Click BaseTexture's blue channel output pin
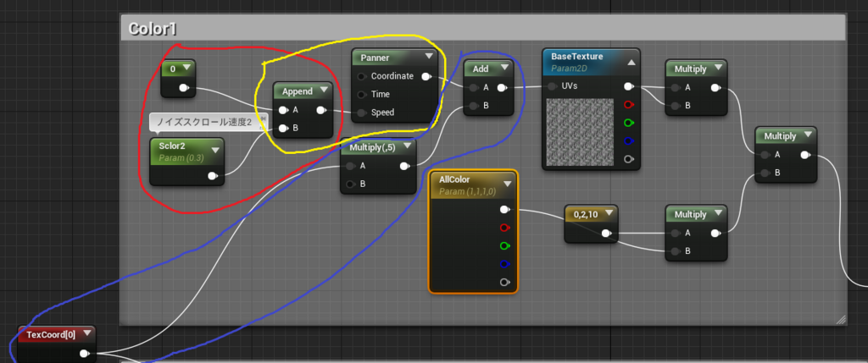 pyautogui.click(x=629, y=141)
